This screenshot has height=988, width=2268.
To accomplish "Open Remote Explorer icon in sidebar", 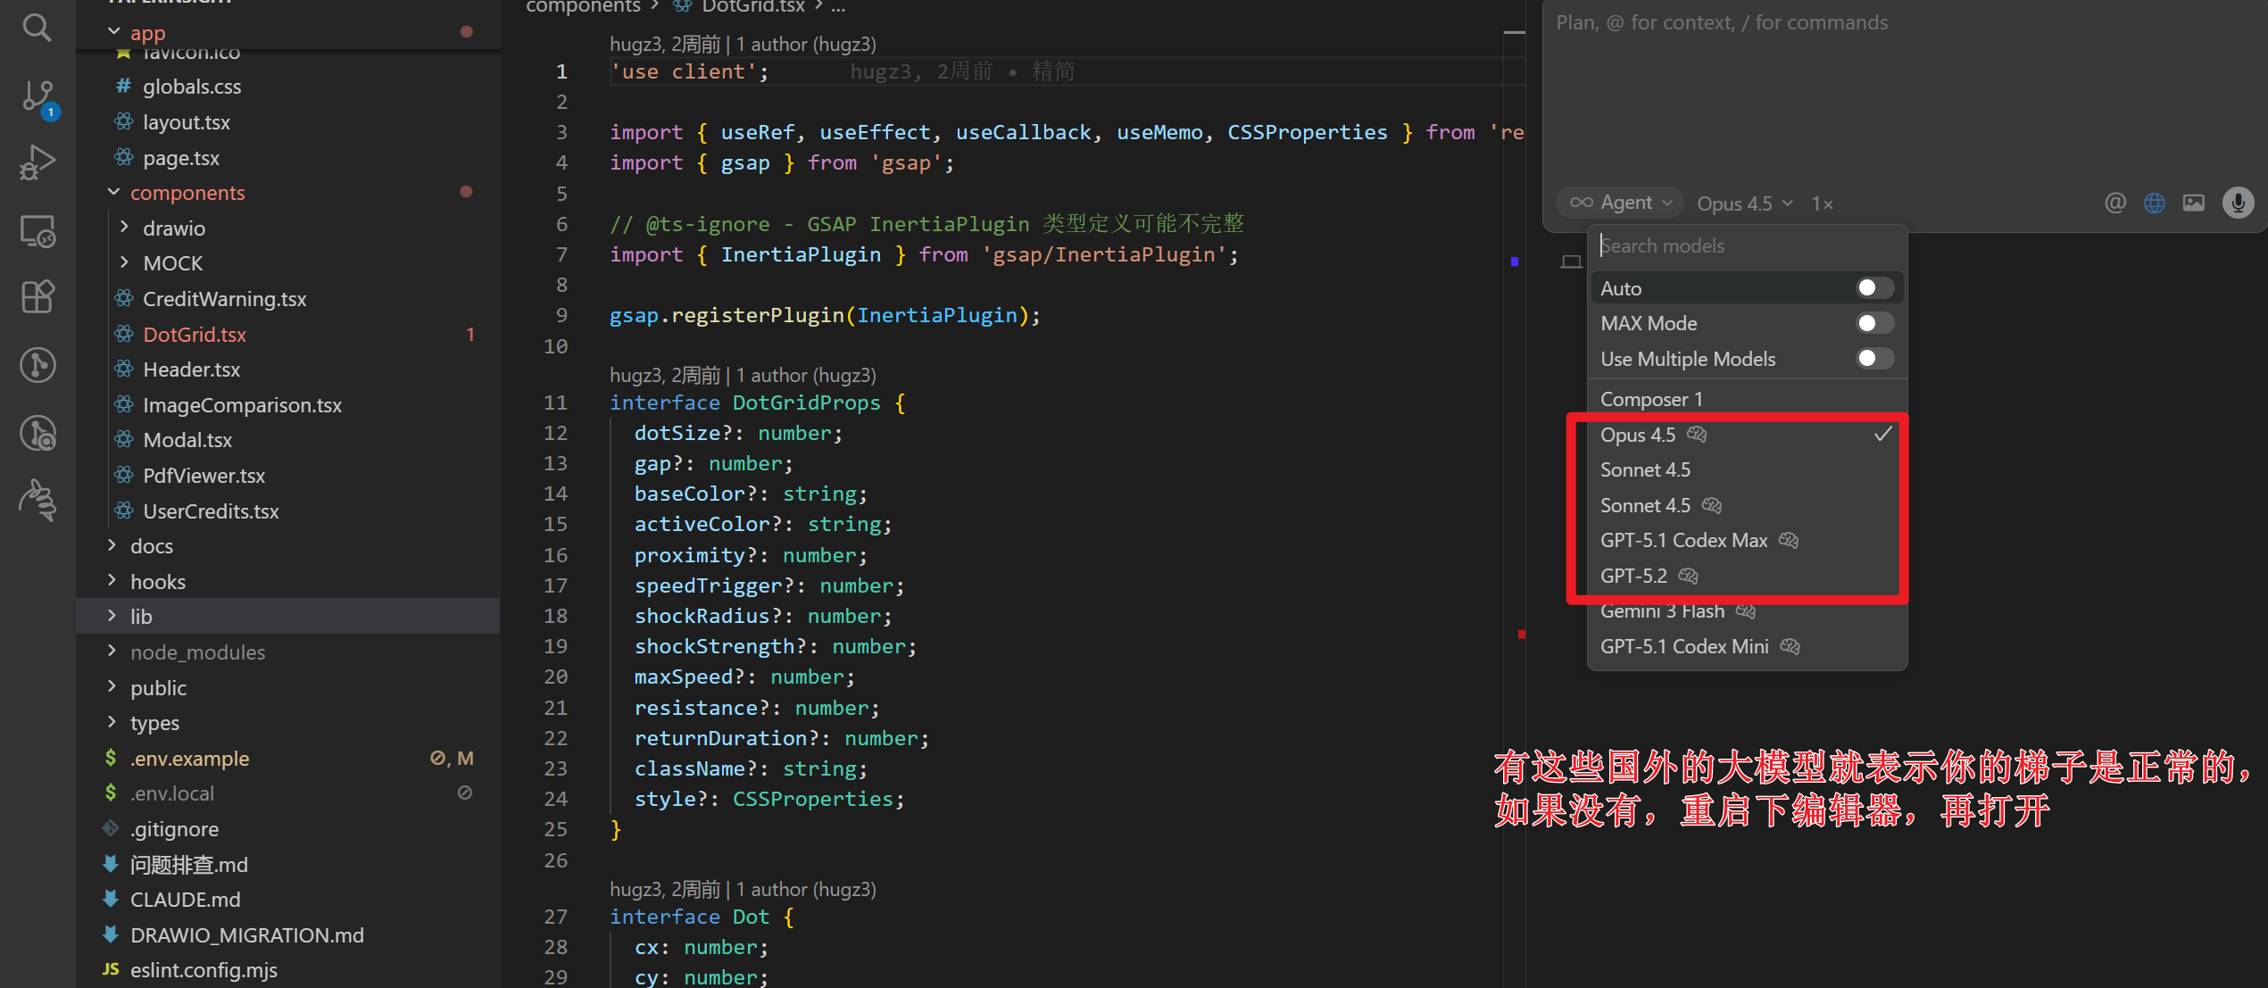I will coord(37,231).
